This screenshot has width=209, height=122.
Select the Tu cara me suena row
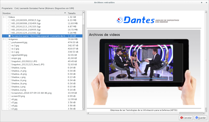click(42, 36)
